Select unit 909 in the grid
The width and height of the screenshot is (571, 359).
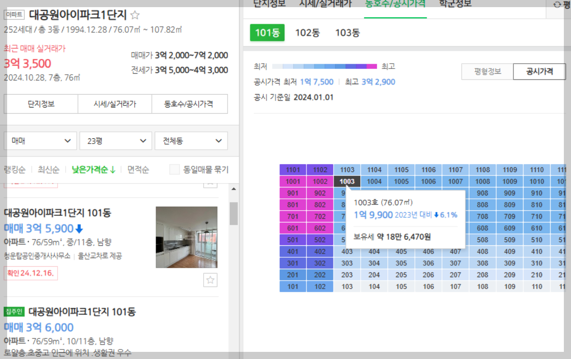pos(510,193)
